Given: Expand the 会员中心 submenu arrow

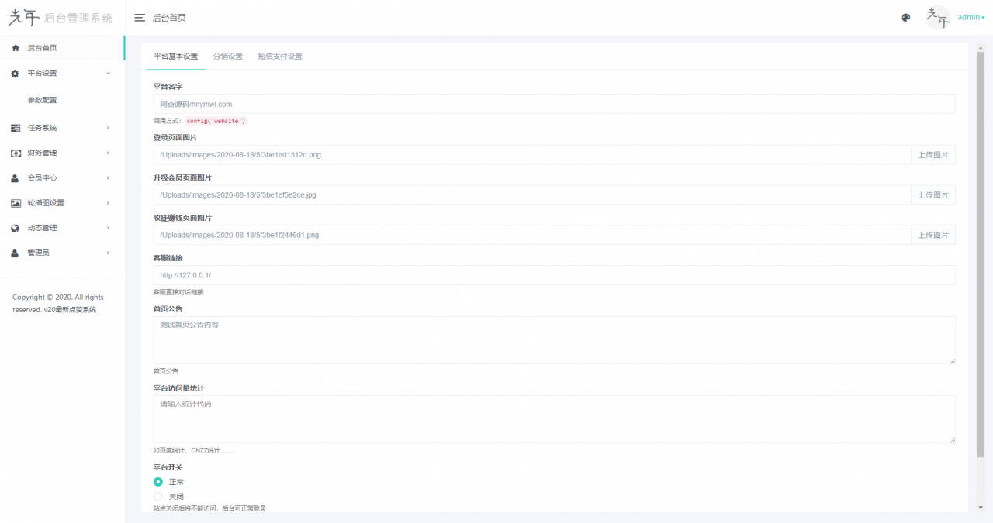Looking at the screenshot, I should (108, 177).
